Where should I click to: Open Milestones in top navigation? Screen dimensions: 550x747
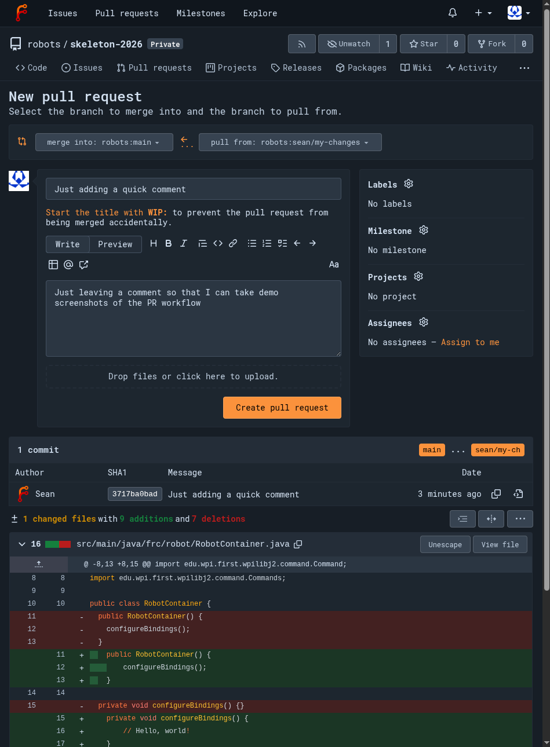tap(201, 13)
